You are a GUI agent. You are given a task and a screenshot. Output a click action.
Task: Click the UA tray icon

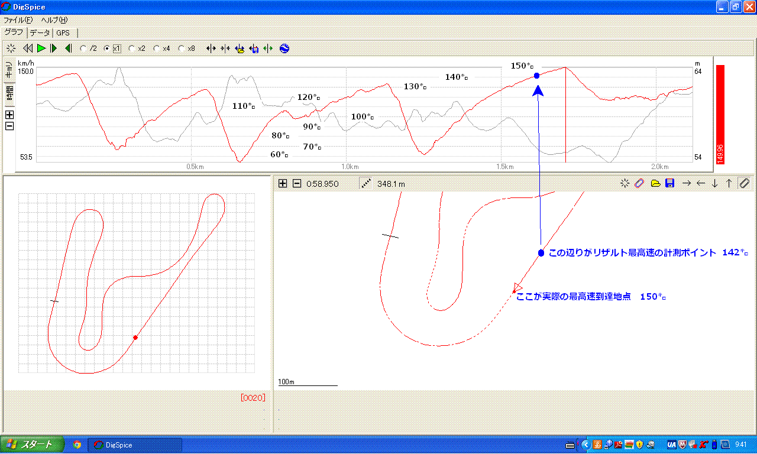click(671, 445)
